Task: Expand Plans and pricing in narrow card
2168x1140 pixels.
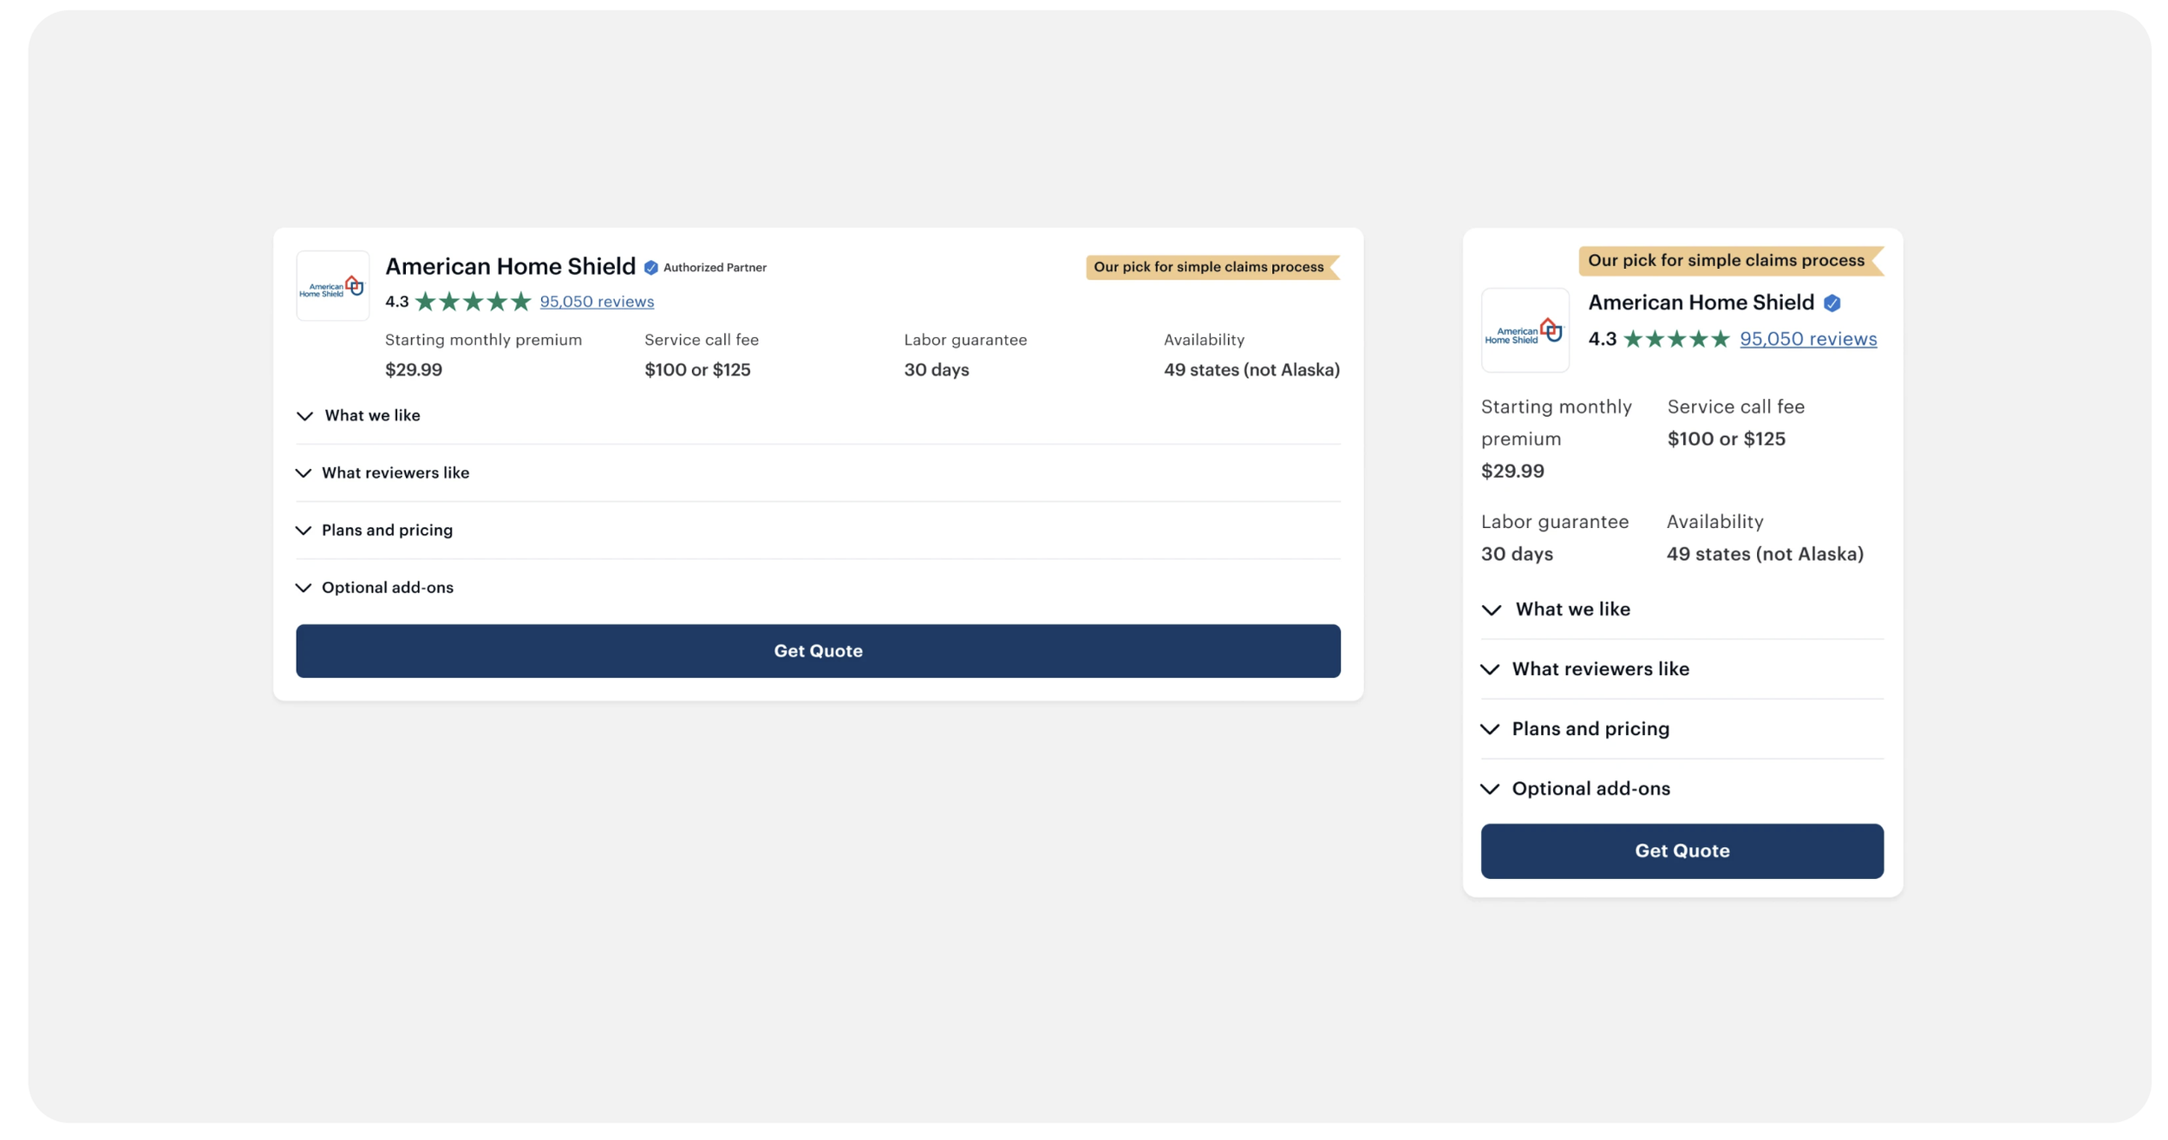Action: [x=1590, y=729]
